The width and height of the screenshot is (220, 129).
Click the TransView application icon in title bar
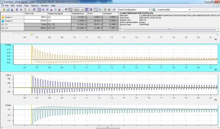point(1,2)
